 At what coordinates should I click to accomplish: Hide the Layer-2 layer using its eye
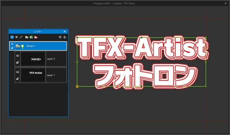[18, 56]
